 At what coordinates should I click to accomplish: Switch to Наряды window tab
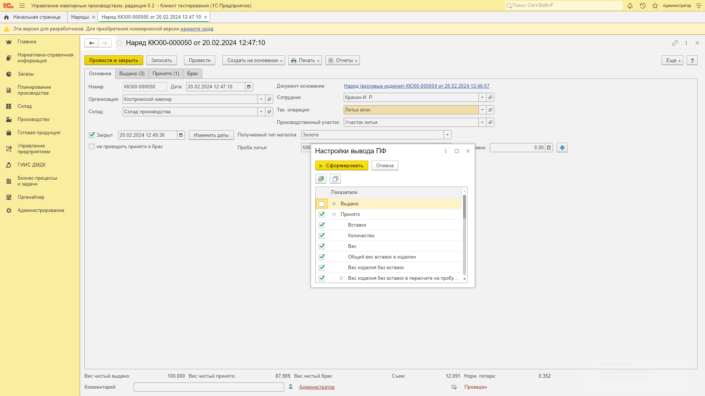click(80, 17)
